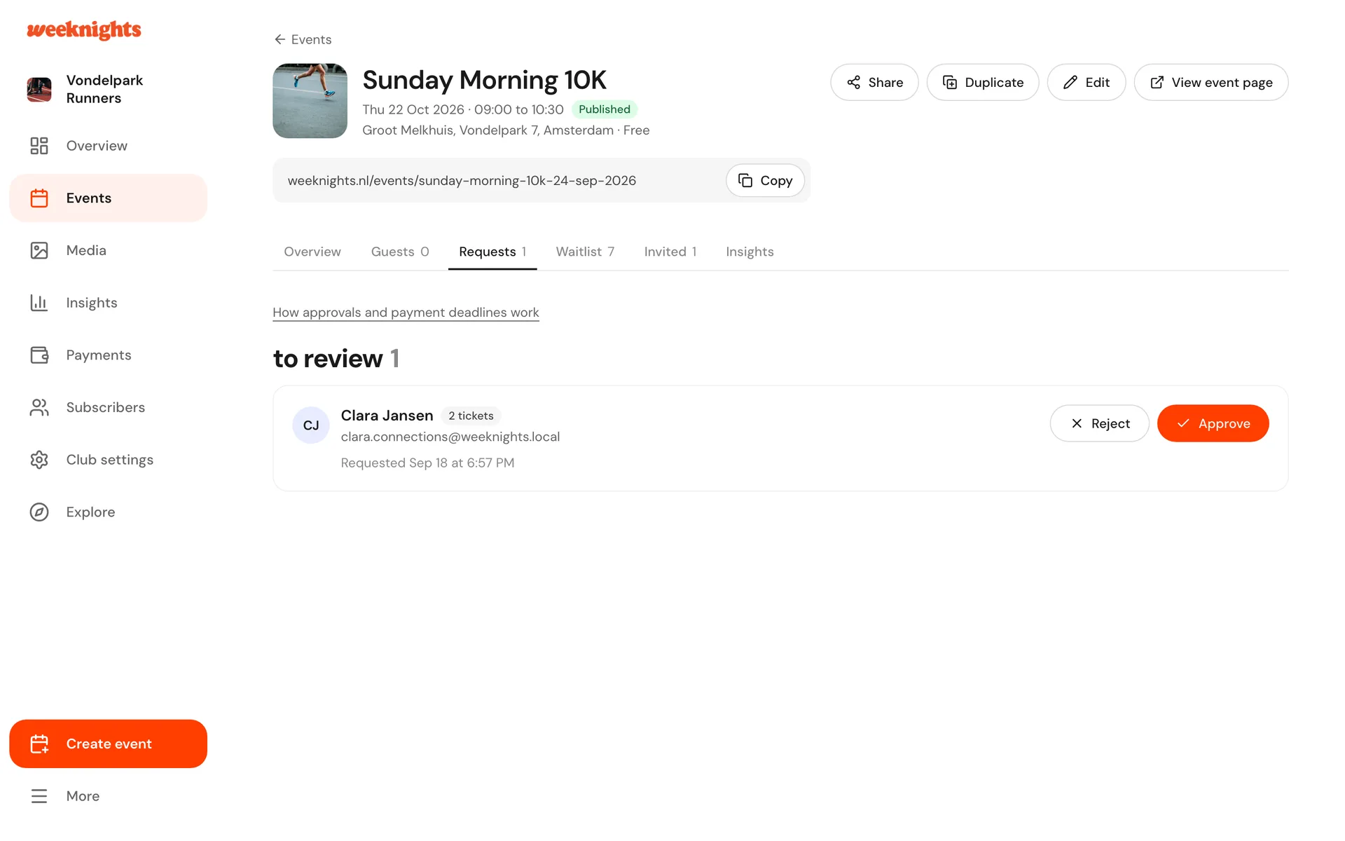Viewport: 1345px width, 841px height.
Task: Click the Payments wallet icon
Action: (x=39, y=355)
